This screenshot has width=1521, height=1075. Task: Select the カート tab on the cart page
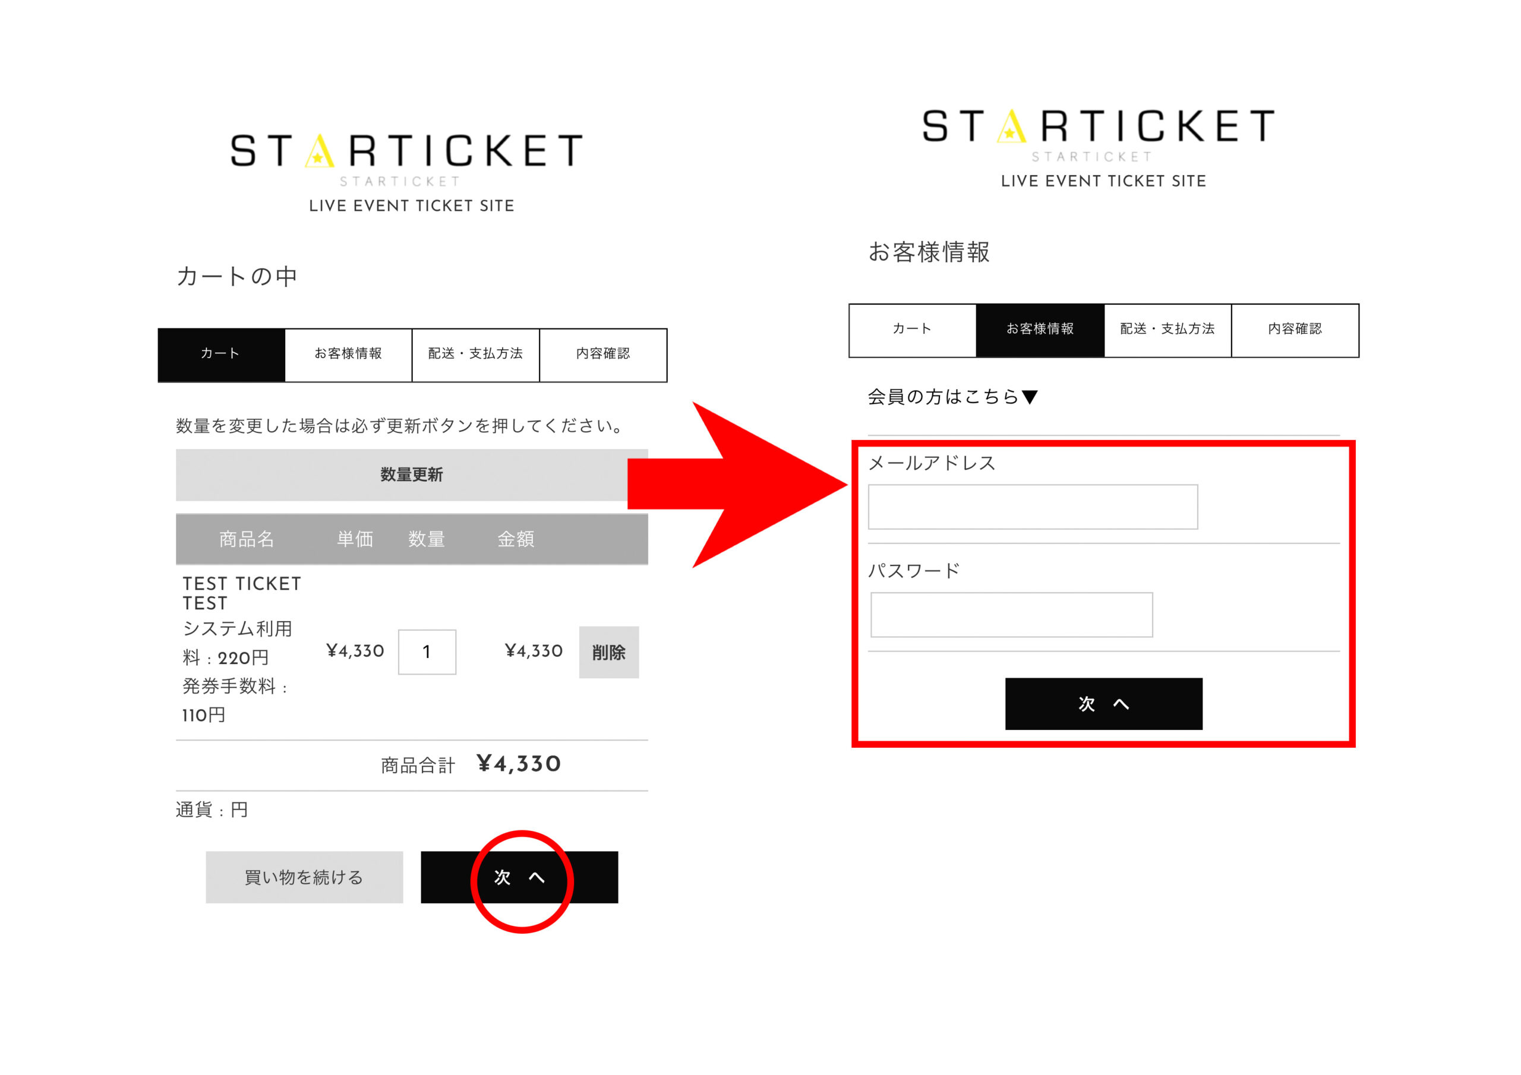(221, 355)
